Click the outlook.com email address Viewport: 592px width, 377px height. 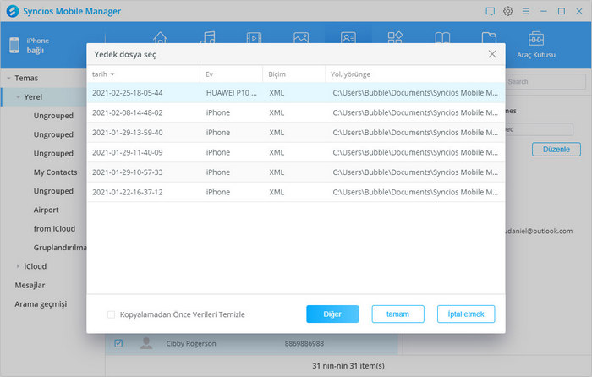coord(540,231)
